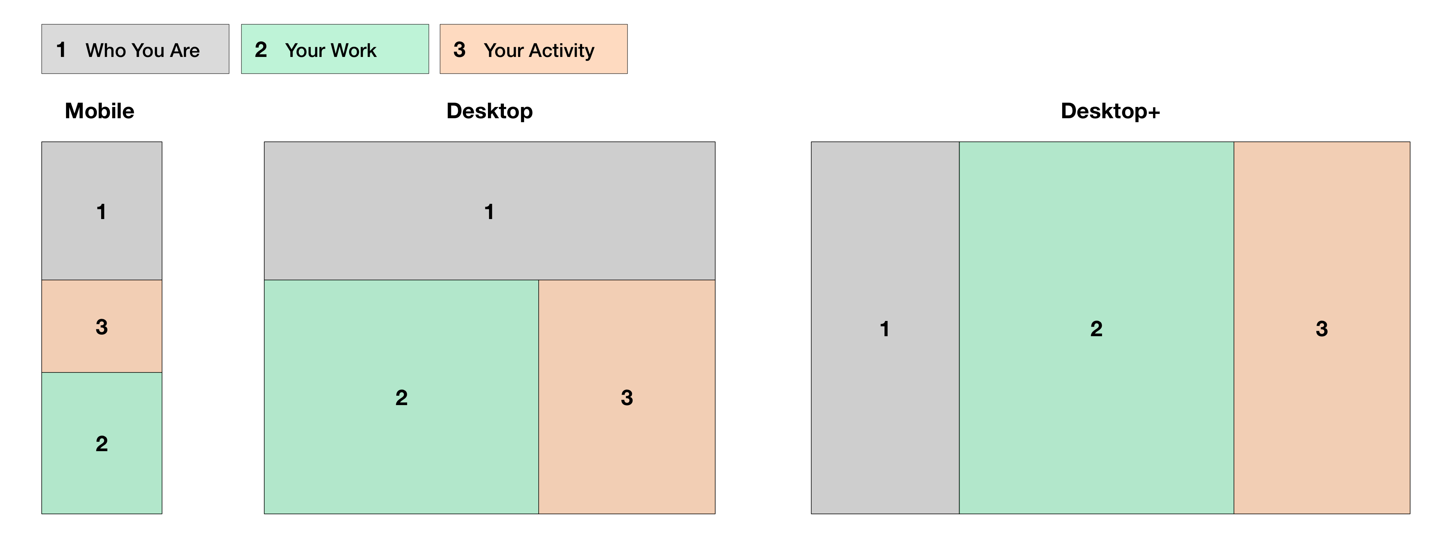Click the 'Your Activity' text label
Viewport: 1450px width, 544px height.
[539, 51]
